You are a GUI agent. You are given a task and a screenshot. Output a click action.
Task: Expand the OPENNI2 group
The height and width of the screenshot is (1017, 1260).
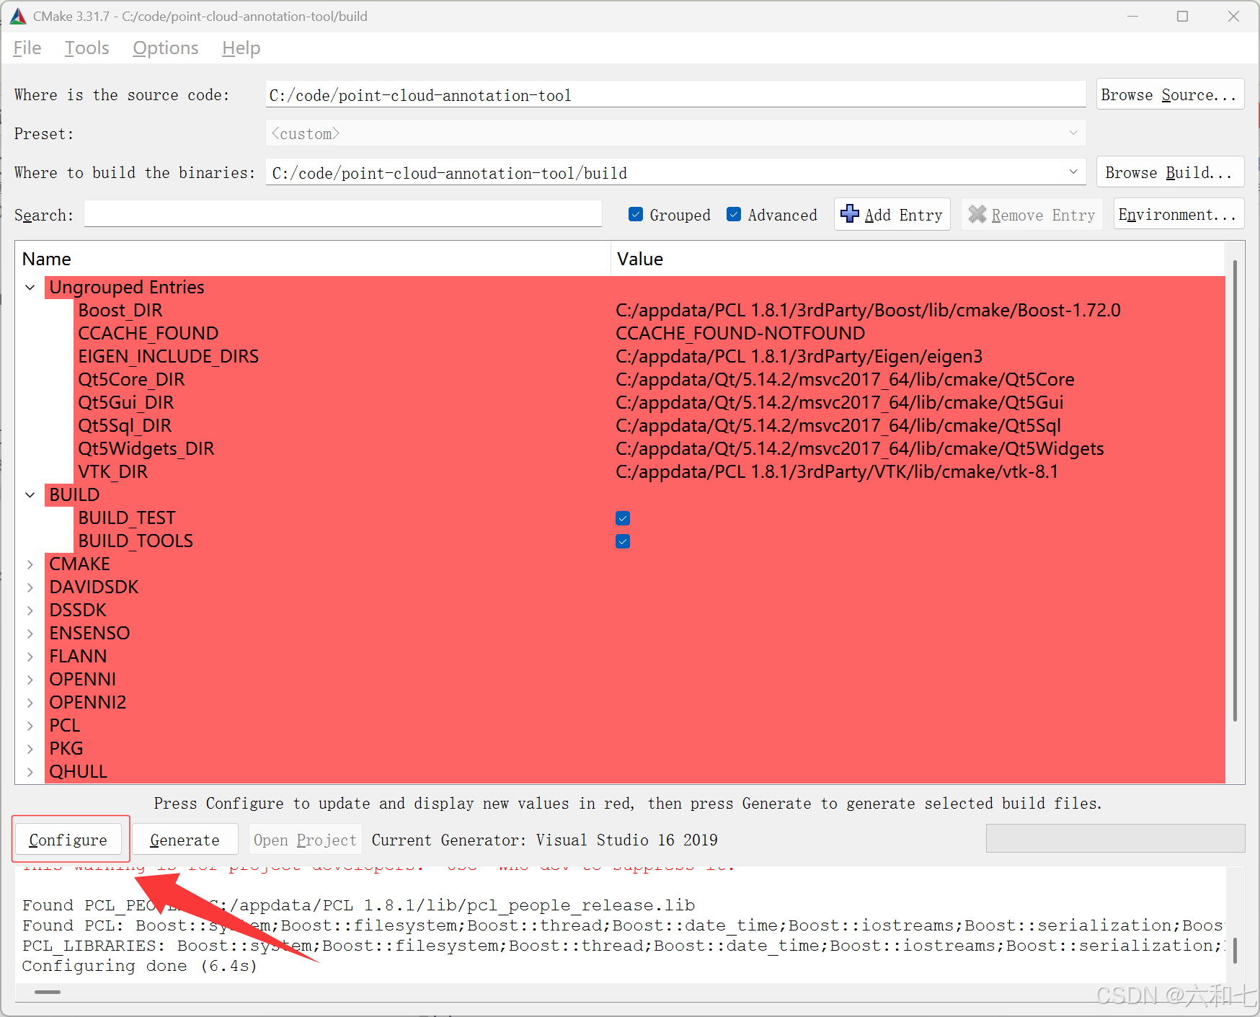[30, 703]
